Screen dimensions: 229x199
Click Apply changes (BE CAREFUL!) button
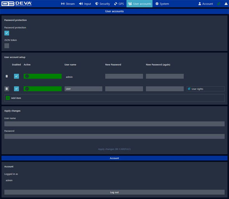point(114,149)
